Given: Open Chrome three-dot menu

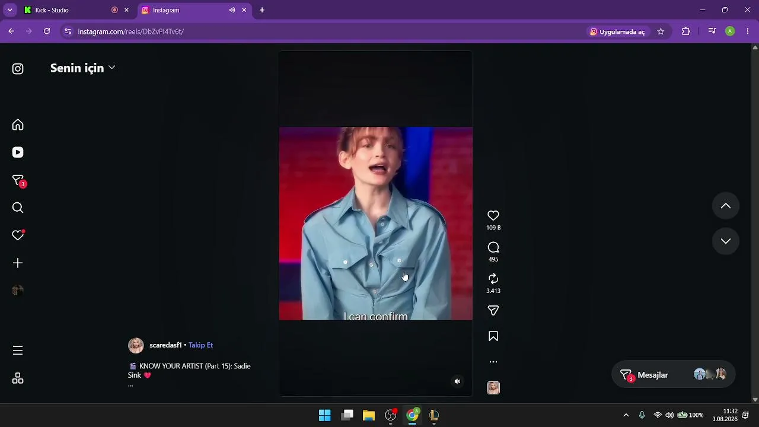Looking at the screenshot, I should point(748,31).
